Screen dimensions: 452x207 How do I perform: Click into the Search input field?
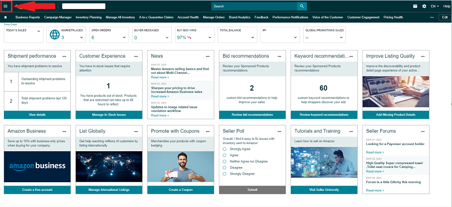tap(254, 6)
